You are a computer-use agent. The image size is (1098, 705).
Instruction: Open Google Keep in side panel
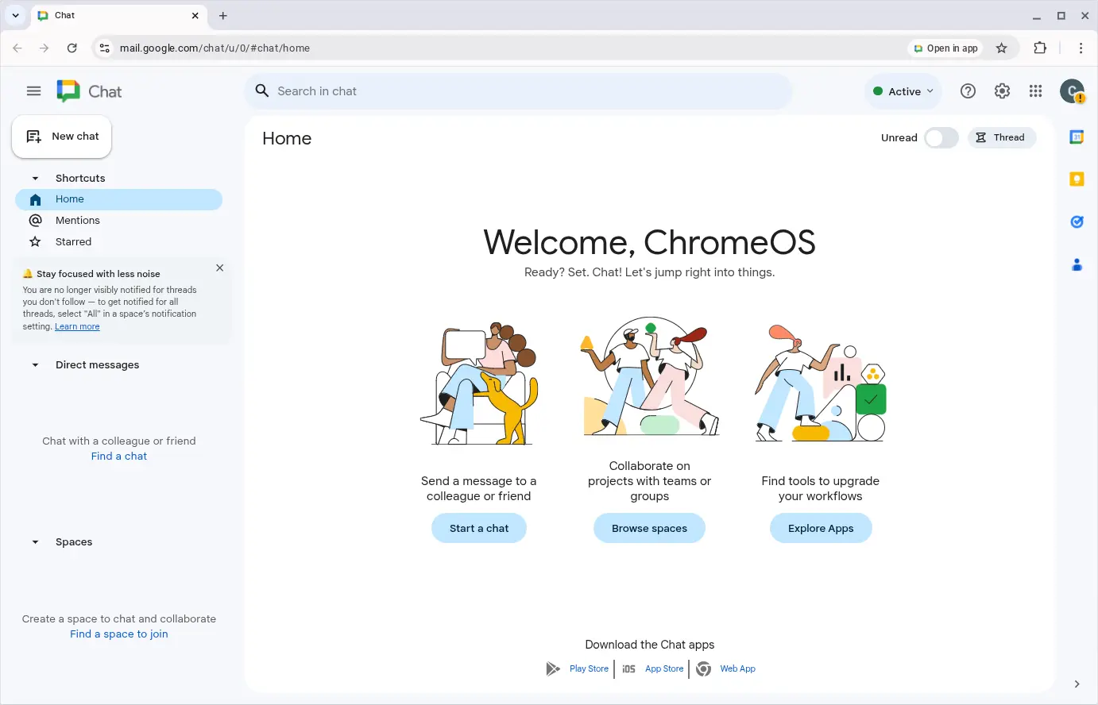1077,179
